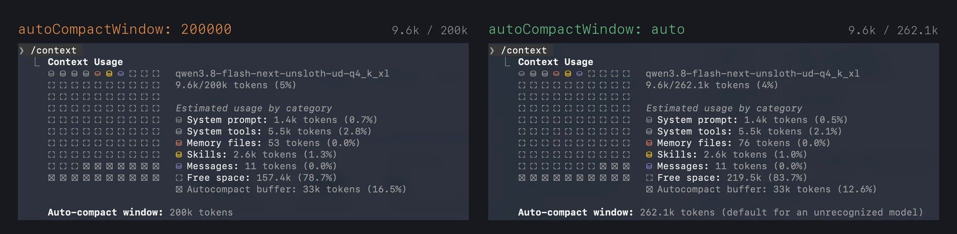The width and height of the screenshot is (957, 234).
Task: Click yellow Skills icon in right panel
Action: (649, 155)
